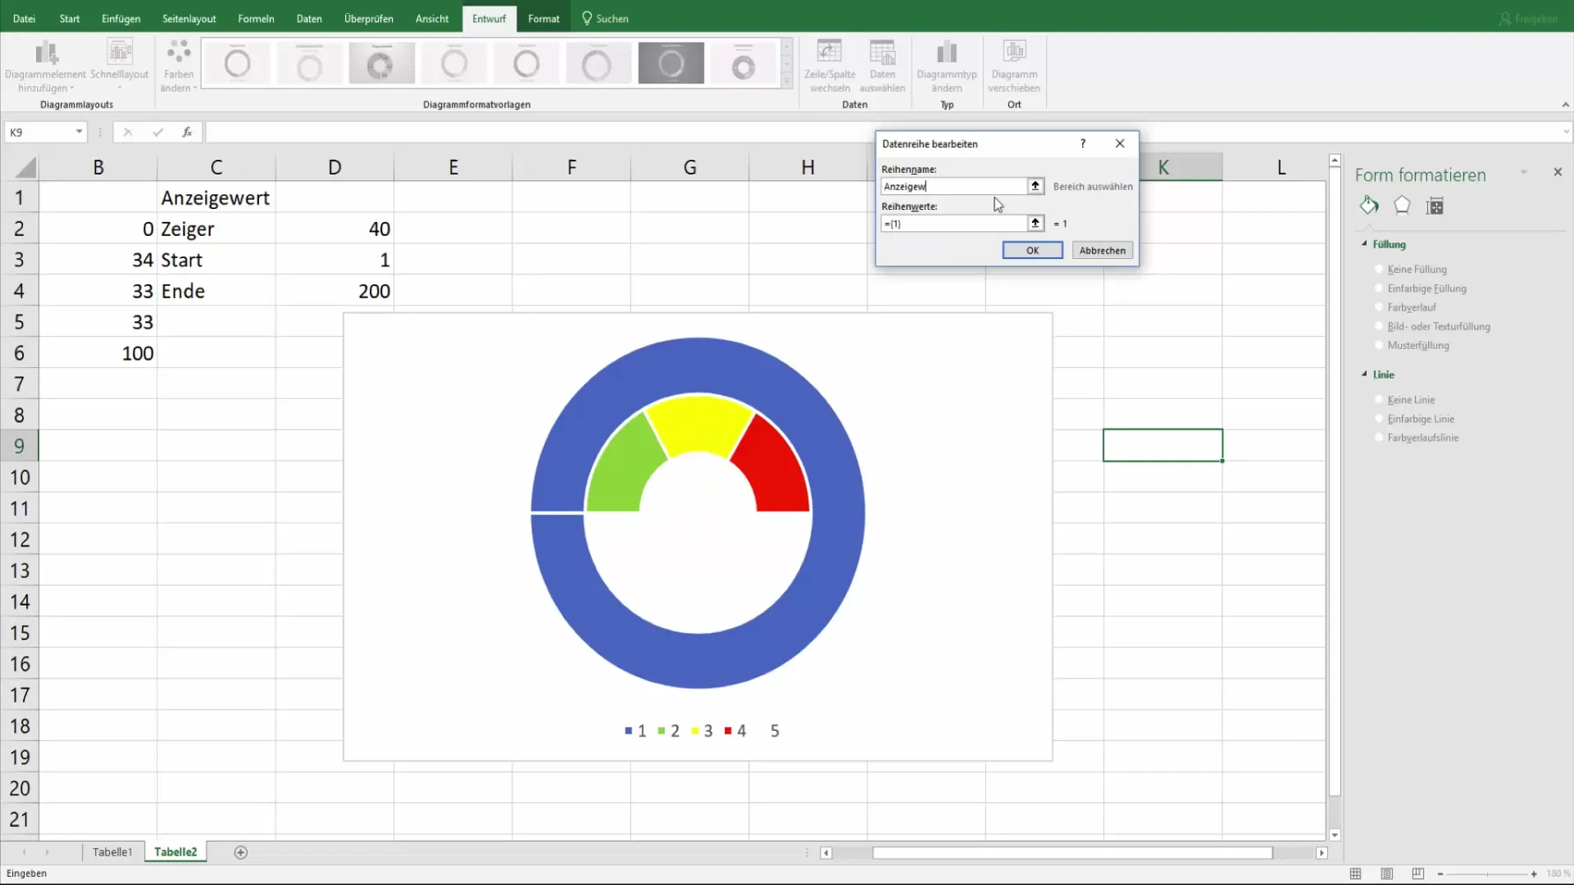Open the Format ribbon tab

(544, 18)
